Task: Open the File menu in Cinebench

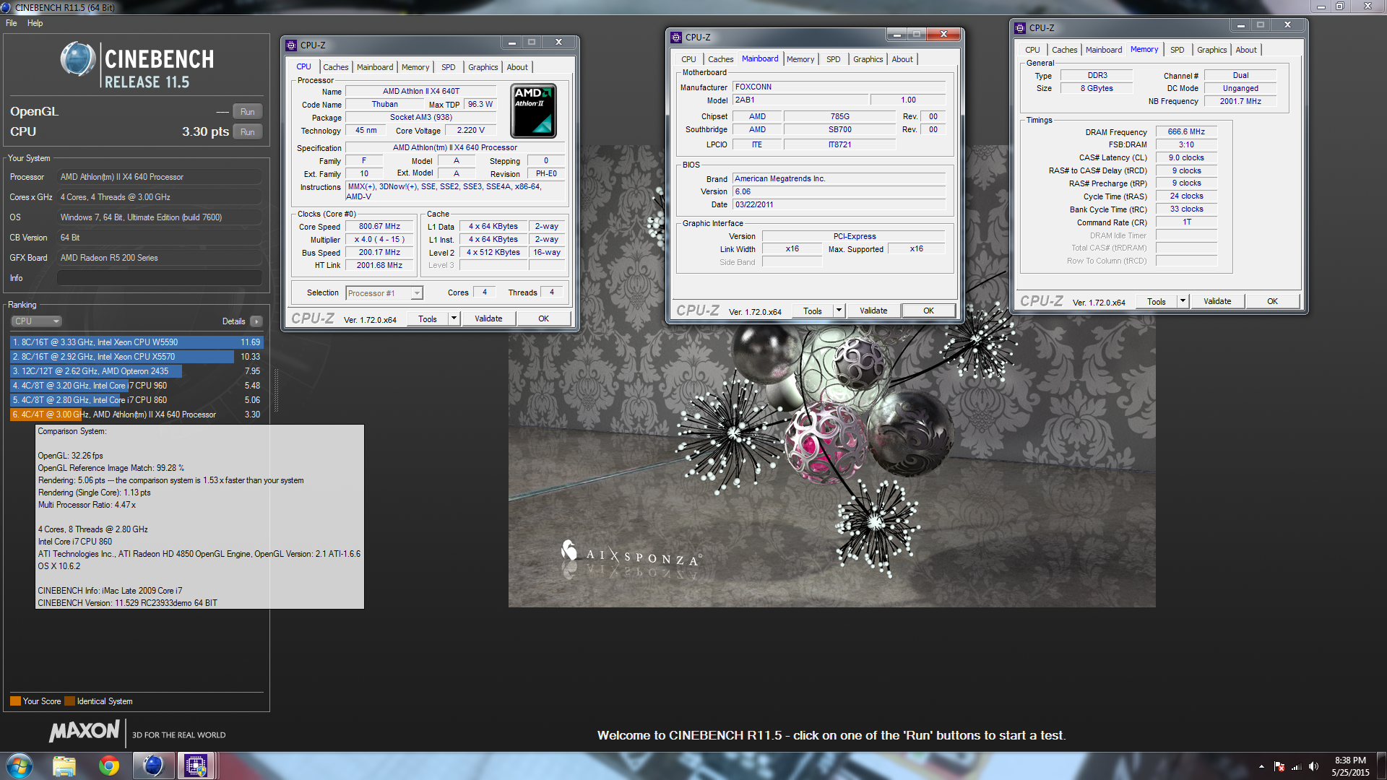Action: coord(12,23)
